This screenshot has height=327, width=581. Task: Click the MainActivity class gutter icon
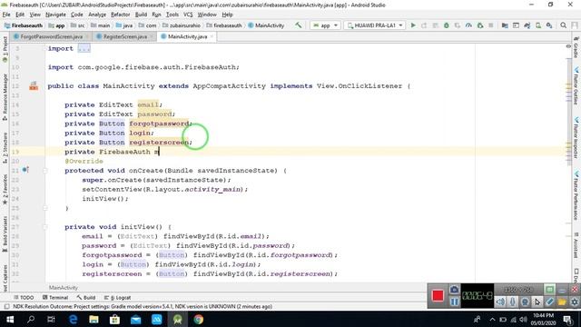point(34,86)
